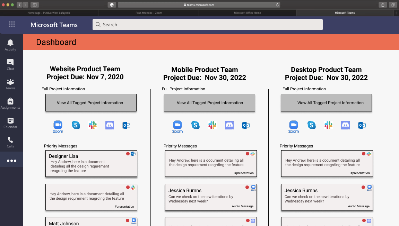Click the more apps ellipsis in sidebar
399x226 pixels.
pyautogui.click(x=11, y=161)
